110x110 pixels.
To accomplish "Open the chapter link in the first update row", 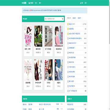I will pyautogui.click(x=45, y=105).
